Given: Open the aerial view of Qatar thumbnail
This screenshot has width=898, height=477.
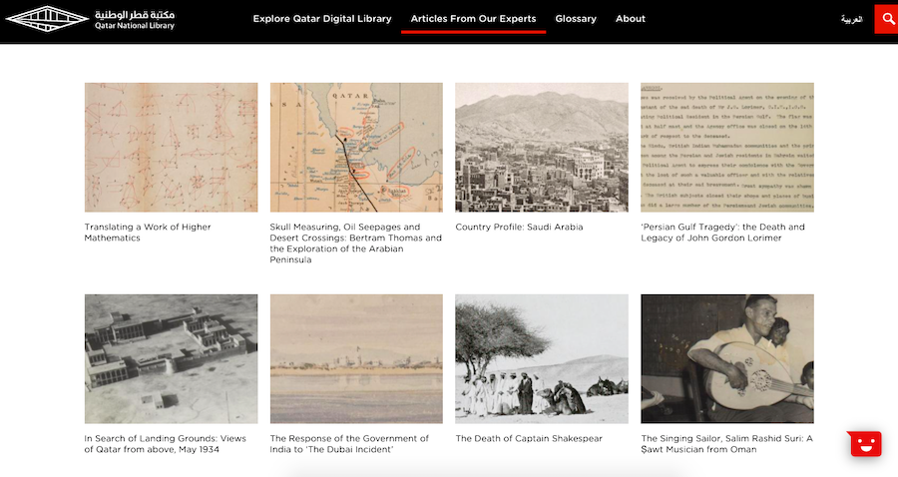Looking at the screenshot, I should coord(172,359).
